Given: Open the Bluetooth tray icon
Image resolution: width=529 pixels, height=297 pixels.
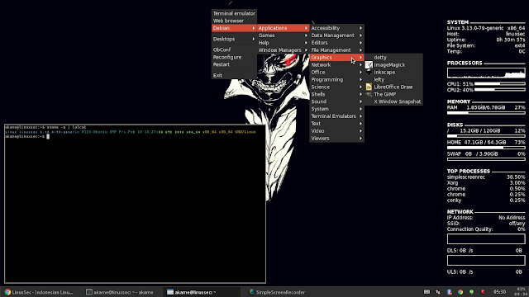Looking at the screenshot, I should coord(450,292).
